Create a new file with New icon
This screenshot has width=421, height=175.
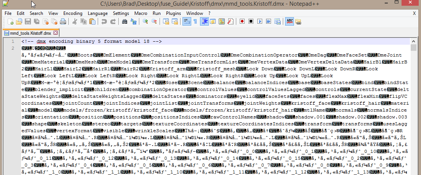(10, 21)
